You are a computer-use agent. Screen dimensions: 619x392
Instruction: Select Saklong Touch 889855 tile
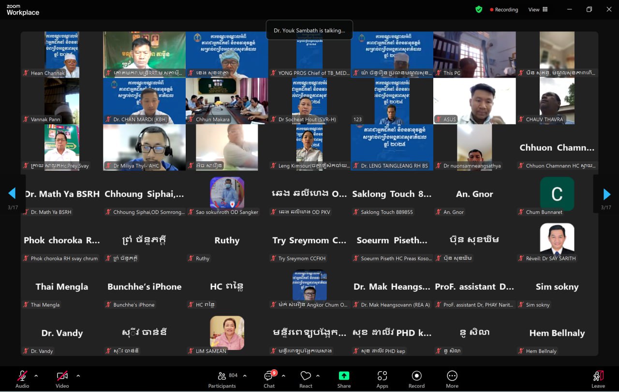[x=392, y=194]
